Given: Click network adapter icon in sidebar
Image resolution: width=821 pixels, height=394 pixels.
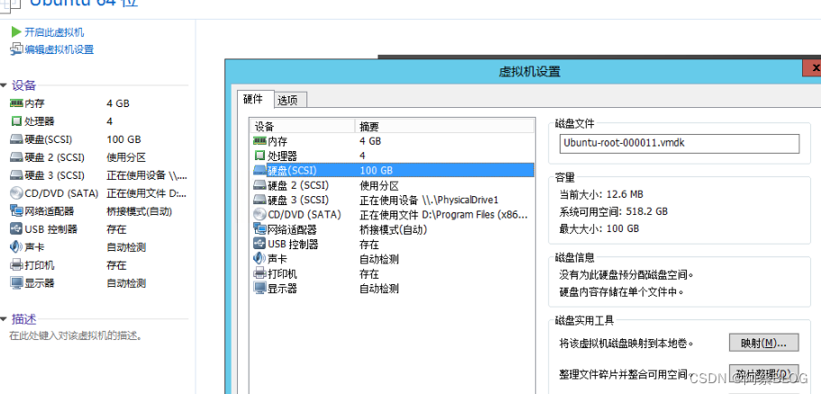Looking at the screenshot, I should pos(17,211).
